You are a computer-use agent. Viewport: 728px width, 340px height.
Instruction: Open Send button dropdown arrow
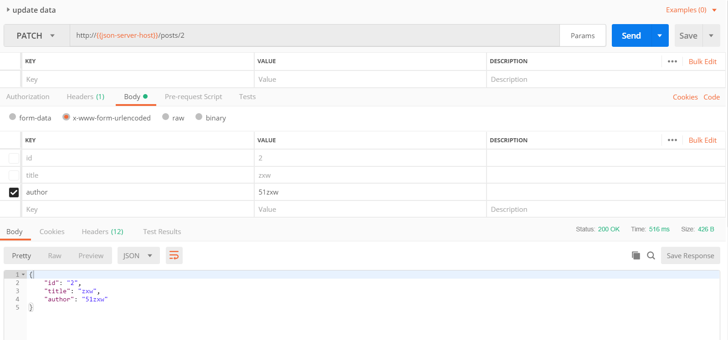tap(660, 35)
